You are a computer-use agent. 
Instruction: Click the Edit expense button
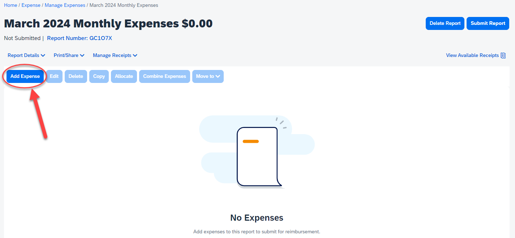54,76
